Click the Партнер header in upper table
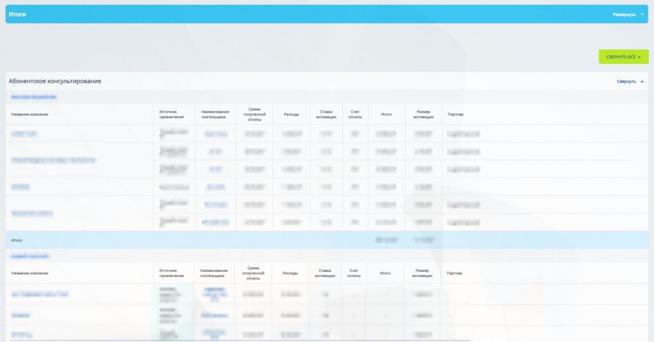Screen dimensions: 654x342 [x=455, y=115]
